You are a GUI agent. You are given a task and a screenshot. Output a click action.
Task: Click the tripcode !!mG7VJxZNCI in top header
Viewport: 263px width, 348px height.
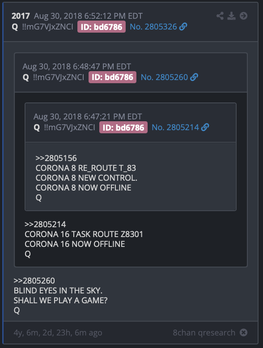48,27
